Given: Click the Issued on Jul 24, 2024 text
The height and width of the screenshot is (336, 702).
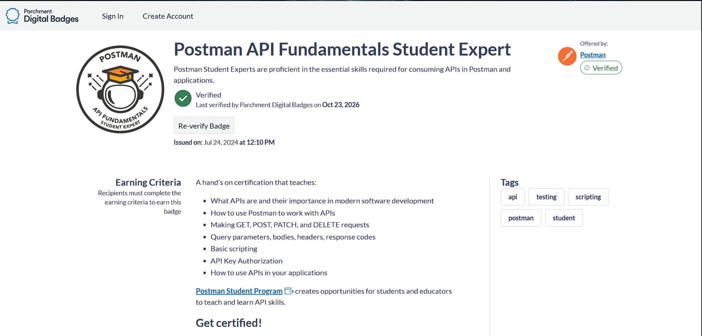Looking at the screenshot, I should point(224,143).
